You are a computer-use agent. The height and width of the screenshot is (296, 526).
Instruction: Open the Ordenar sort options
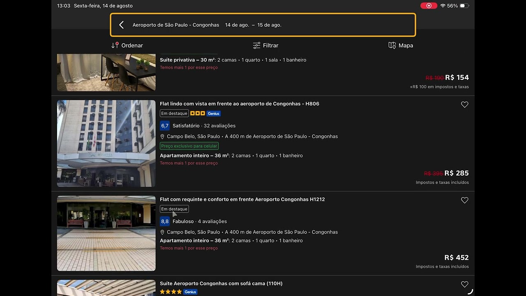[127, 45]
